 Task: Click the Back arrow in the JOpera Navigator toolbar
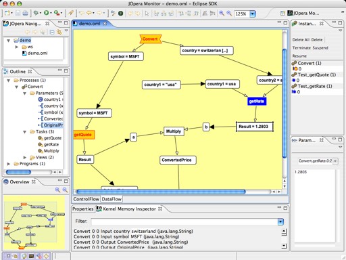tap(28, 32)
